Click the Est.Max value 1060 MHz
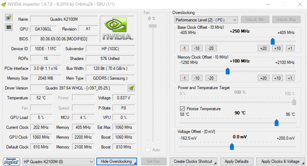 [124, 127]
